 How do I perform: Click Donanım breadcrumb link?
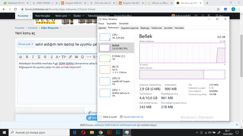(x=33, y=28)
